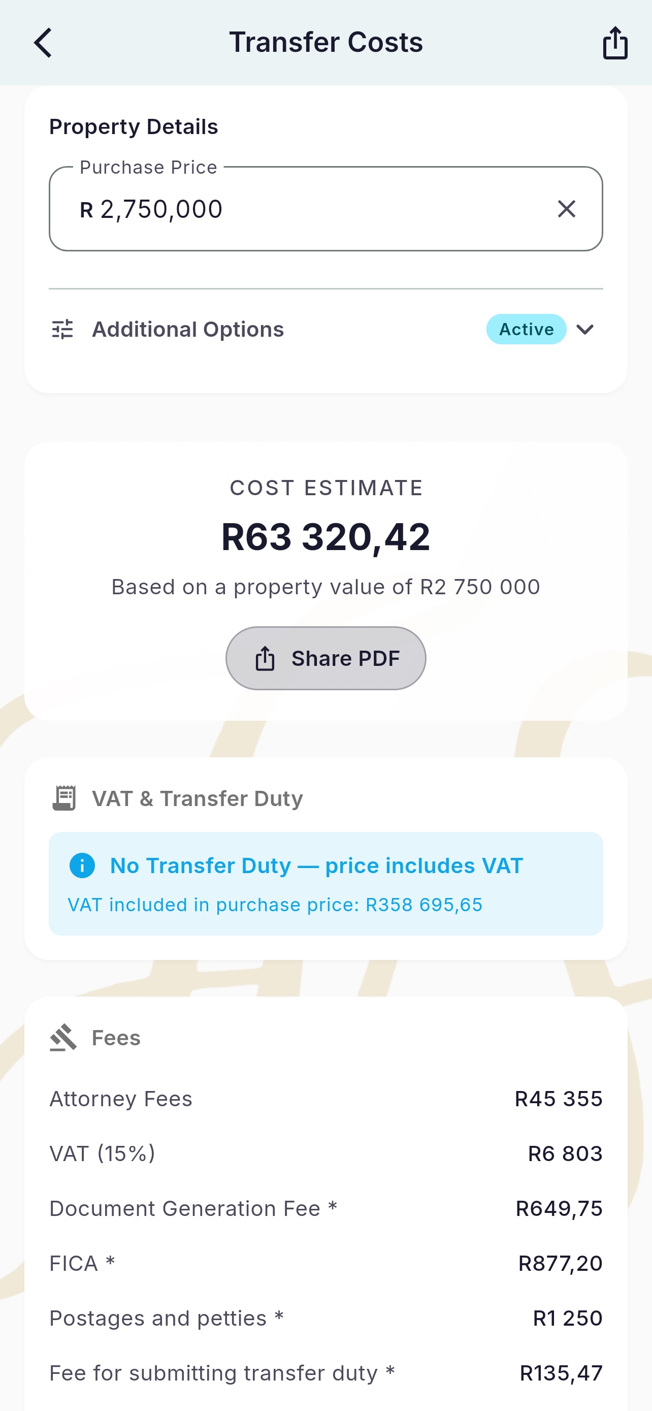Expand the Additional Options chevron

(584, 329)
